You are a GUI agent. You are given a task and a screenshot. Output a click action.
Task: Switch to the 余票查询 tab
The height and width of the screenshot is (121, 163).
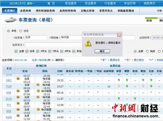25,11
